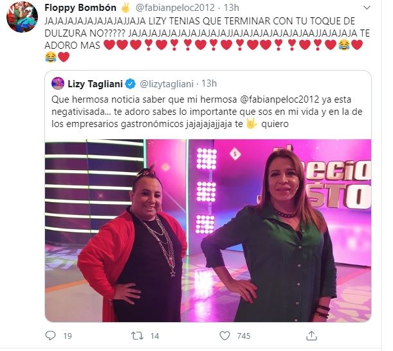This screenshot has height=351, width=393.
Task: Open the Floppy Bombón display name
Action: point(80,8)
